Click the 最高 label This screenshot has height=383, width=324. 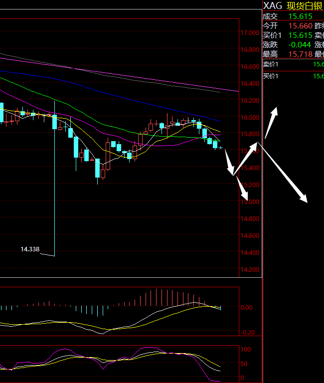pos(270,54)
